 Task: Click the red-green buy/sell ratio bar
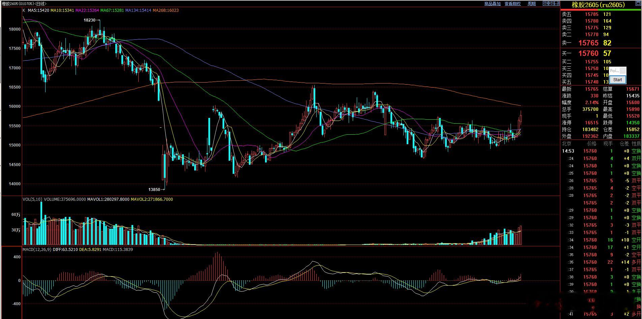click(601, 10)
